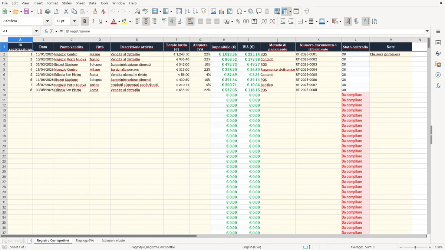
Task: Toggle Align Right
Action: (x=154, y=21)
